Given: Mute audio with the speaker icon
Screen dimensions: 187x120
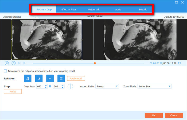Looking at the screenshot, I should point(180,63).
